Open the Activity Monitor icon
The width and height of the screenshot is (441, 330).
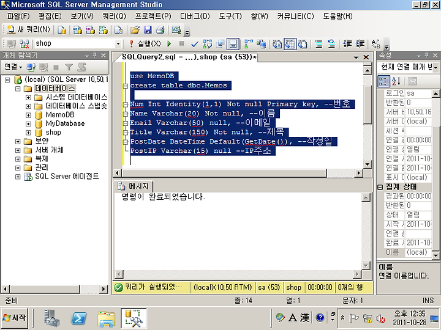pyautogui.click(x=176, y=30)
